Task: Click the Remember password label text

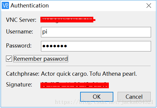Action: 41,59
